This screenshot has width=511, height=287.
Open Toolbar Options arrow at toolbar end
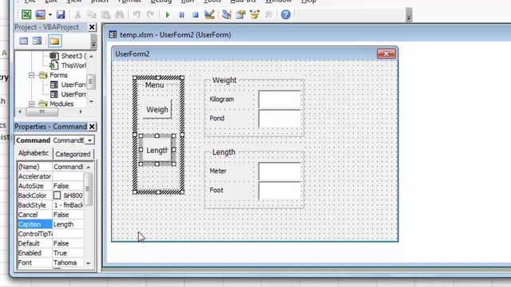coord(409,15)
